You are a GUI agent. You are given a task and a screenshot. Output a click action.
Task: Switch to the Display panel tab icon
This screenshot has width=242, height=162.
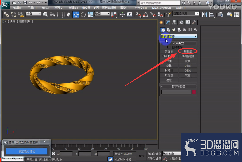point(188,22)
